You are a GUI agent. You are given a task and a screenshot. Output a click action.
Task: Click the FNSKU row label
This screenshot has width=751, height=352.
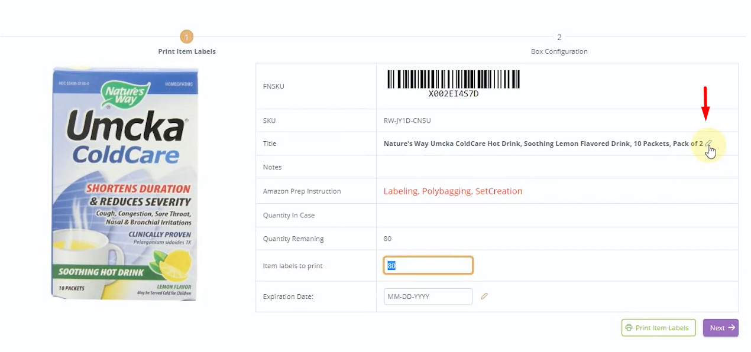(x=273, y=86)
